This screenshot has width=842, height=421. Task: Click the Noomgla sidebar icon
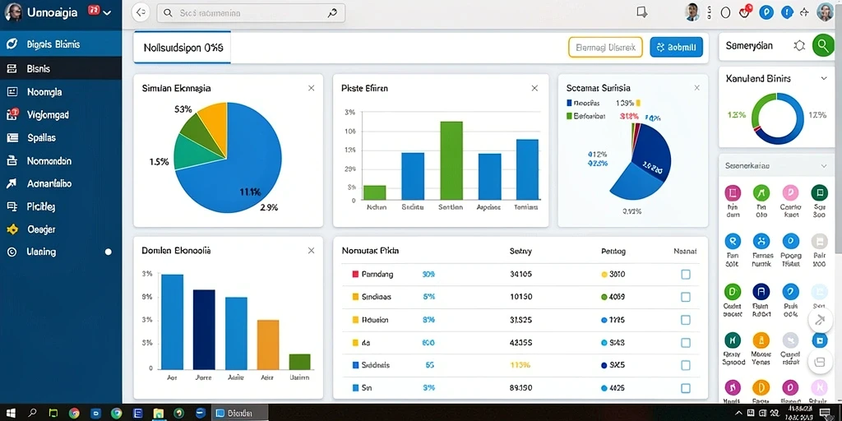point(12,92)
